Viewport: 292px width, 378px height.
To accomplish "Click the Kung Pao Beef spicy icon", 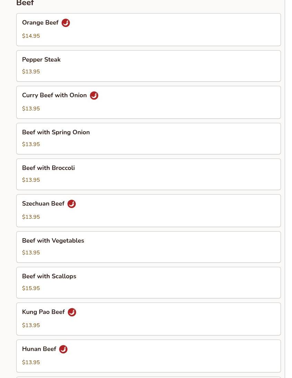I will point(72,312).
